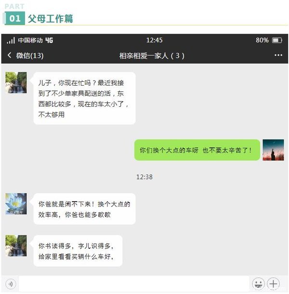The image size is (289, 294).
Task: Tap the 12:38 timestamp in the chat
Action: point(144,177)
